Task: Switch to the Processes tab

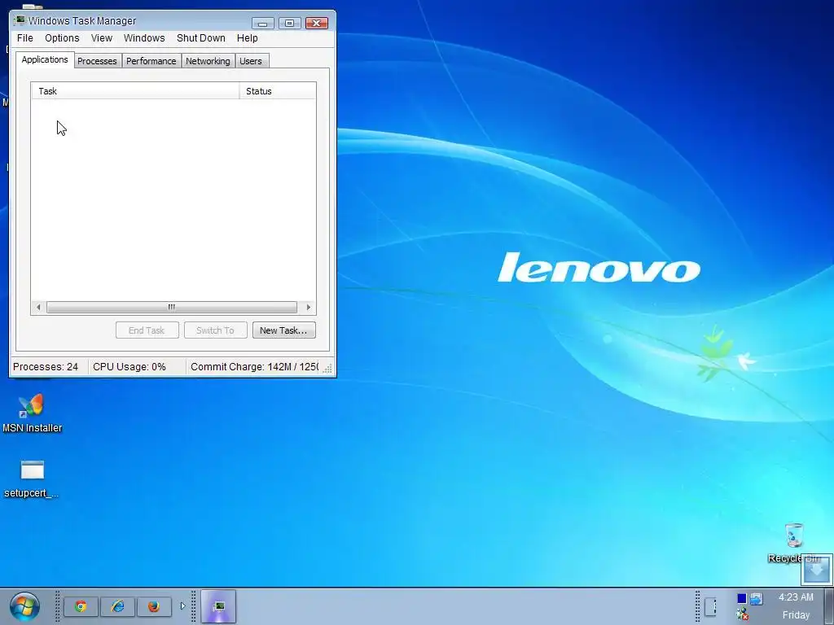Action: click(97, 61)
